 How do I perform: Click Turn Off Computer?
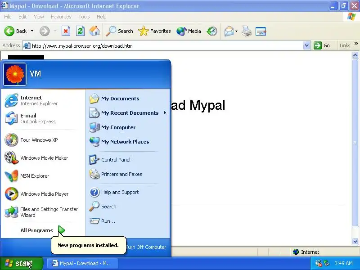pos(146,247)
